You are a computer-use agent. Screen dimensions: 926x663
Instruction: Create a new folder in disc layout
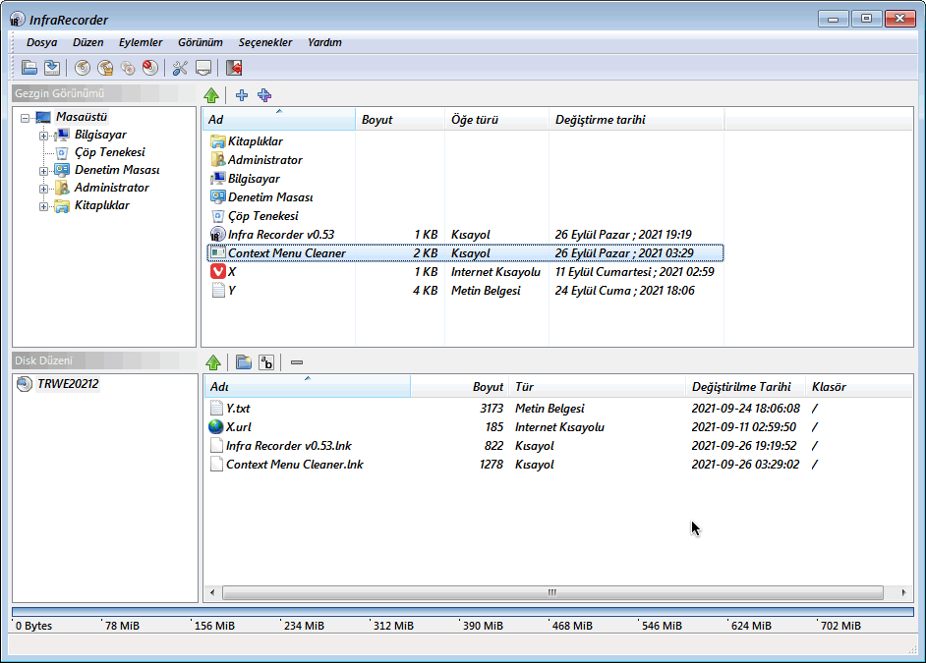(x=244, y=362)
